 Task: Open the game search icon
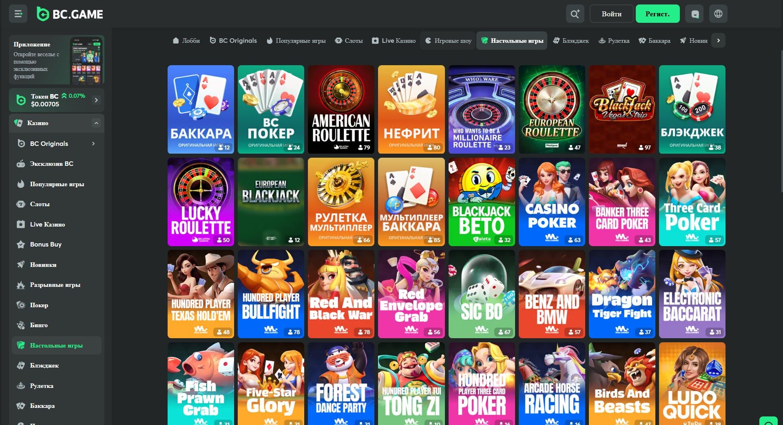[x=575, y=14]
